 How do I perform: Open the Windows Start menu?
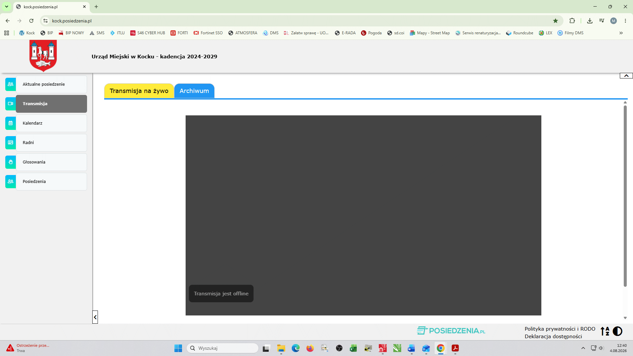pos(178,348)
